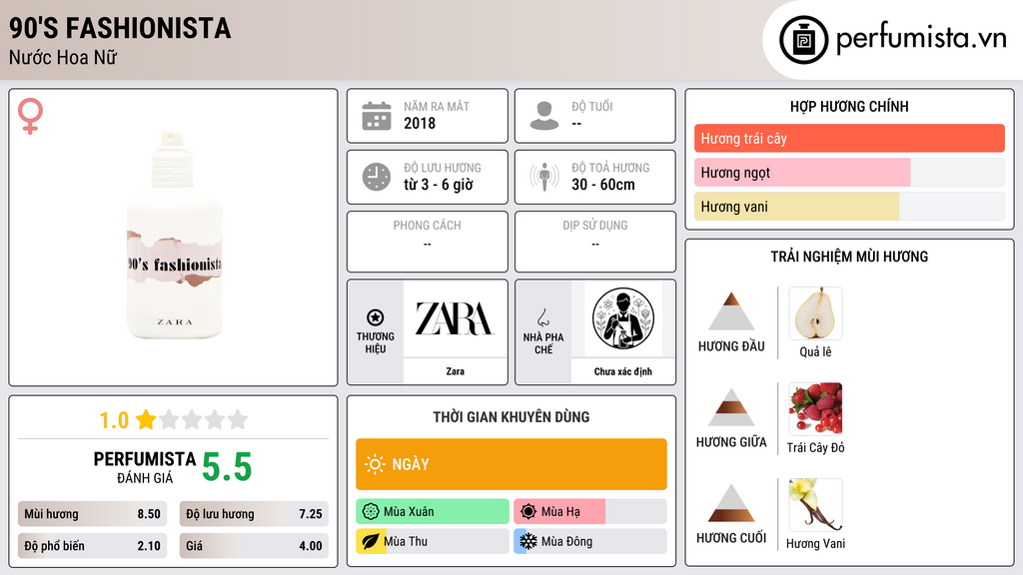
Task: Click the Dịp sử dụng info card
Action: (x=595, y=242)
